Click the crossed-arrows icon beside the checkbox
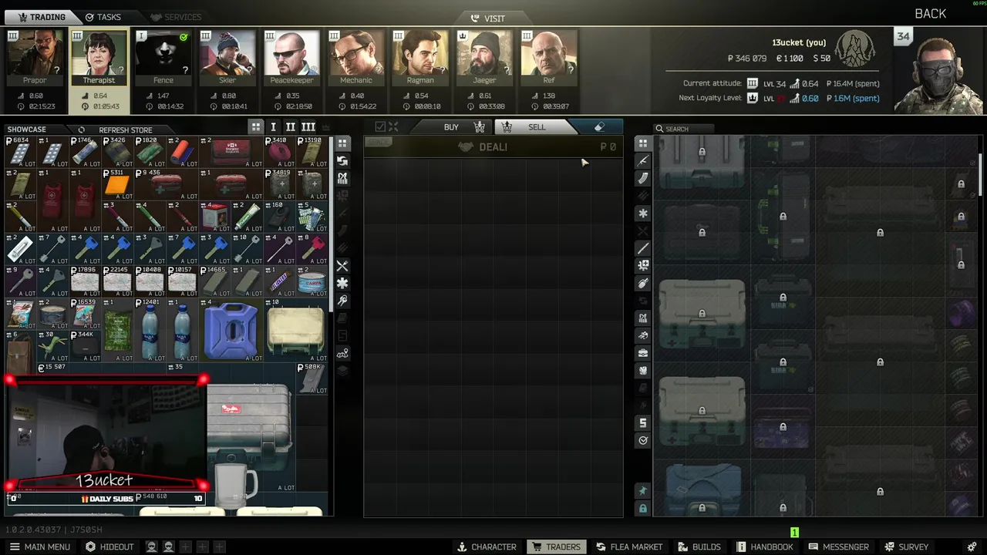 tap(393, 126)
